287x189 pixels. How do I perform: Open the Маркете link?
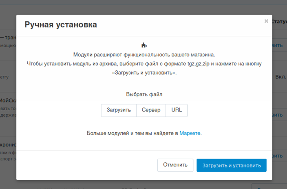coord(190,133)
